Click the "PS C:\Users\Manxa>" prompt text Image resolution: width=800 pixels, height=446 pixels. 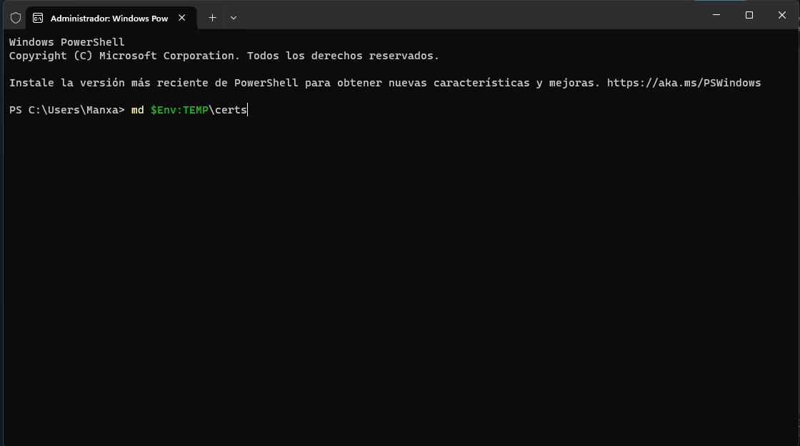tap(67, 110)
